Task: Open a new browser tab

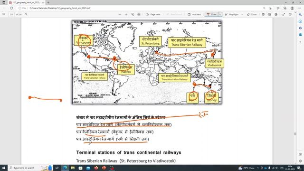Action: tap(48, 2)
